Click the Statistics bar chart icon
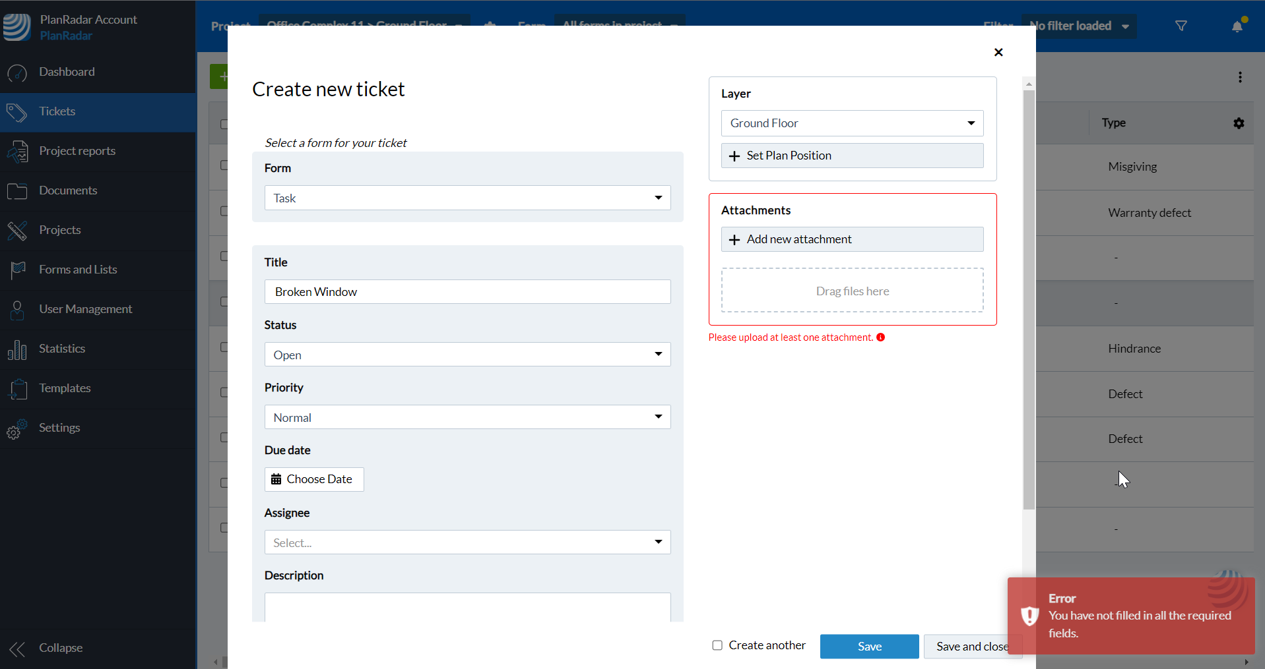The image size is (1265, 669). [x=17, y=349]
